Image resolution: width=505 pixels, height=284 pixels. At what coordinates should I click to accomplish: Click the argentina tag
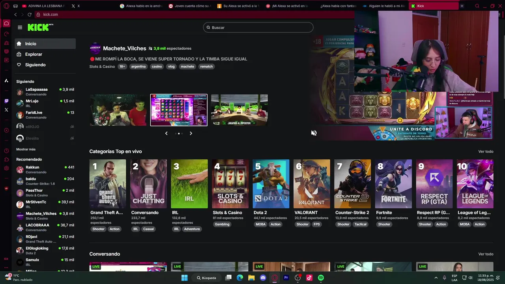pos(138,67)
